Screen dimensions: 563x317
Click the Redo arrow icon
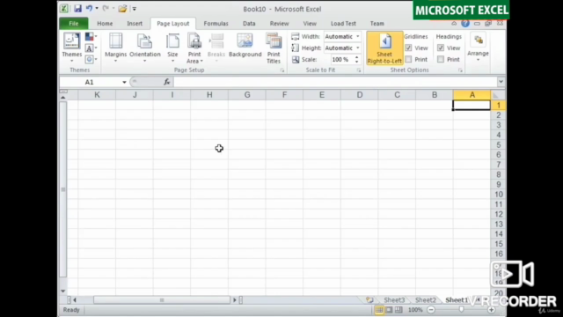[106, 8]
